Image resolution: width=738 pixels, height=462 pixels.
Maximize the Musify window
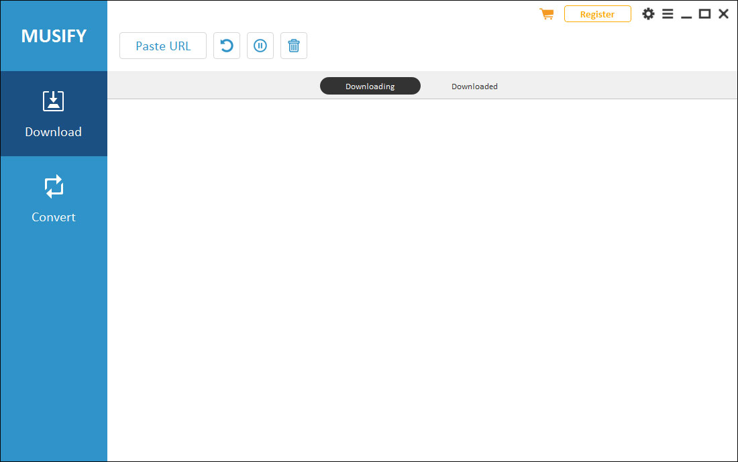point(704,13)
